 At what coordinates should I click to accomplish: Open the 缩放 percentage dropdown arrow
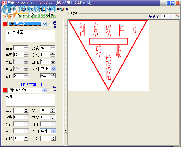pyautogui.click(x=173, y=16)
